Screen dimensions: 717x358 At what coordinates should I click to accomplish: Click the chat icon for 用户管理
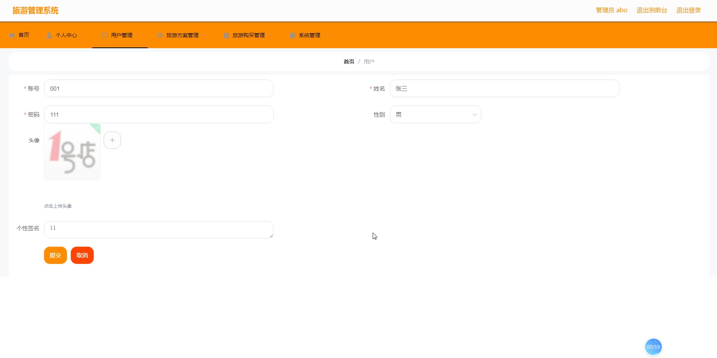[x=104, y=35]
